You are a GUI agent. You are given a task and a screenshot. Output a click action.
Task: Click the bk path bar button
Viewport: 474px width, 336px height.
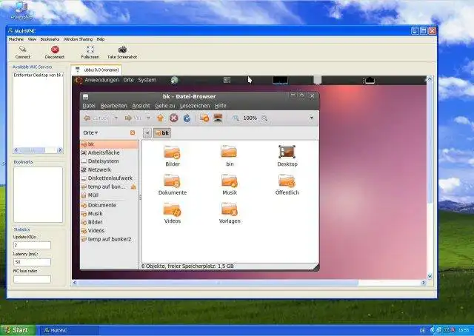click(x=162, y=132)
